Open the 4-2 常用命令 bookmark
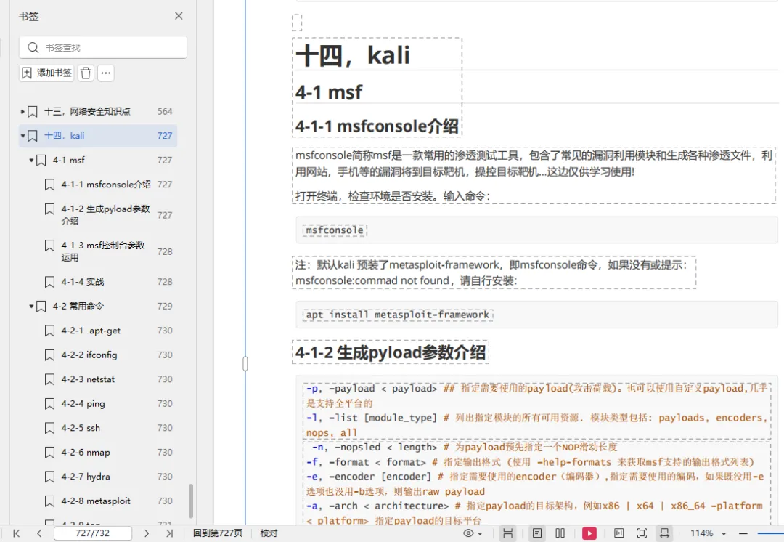This screenshot has width=784, height=542. (x=78, y=306)
